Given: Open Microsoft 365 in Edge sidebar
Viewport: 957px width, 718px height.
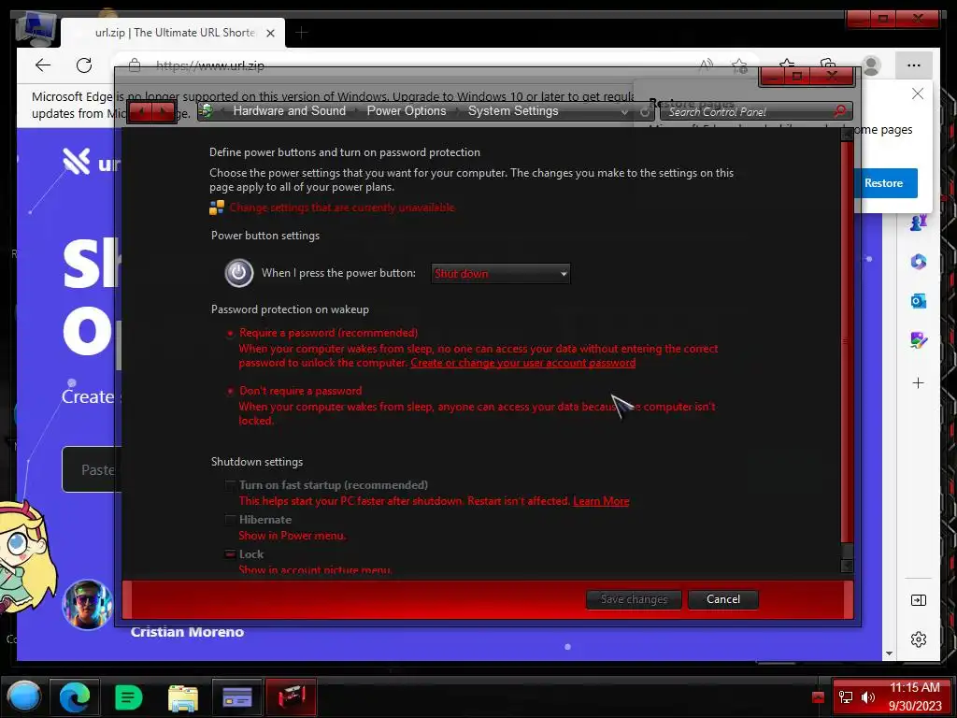Looking at the screenshot, I should click(x=918, y=262).
